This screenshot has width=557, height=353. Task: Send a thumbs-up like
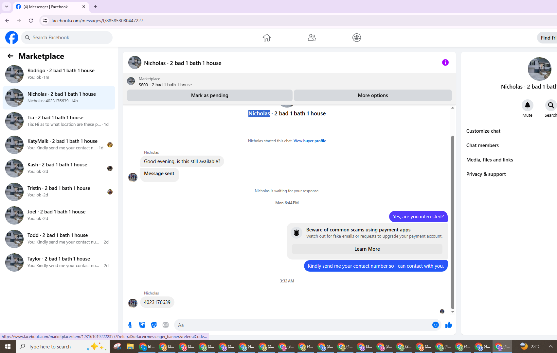449,325
